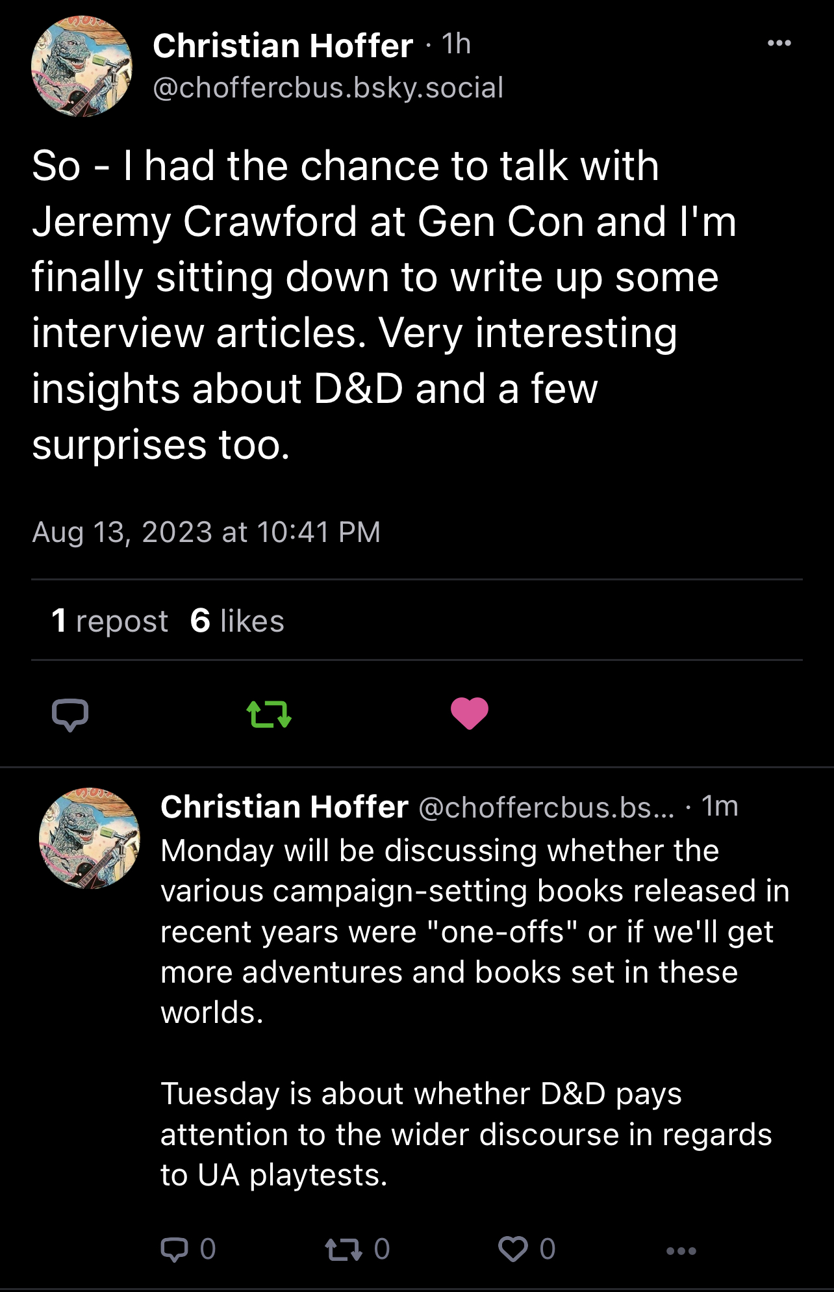This screenshot has width=834, height=1292.
Task: Tap the truncated @choffercbus.bs... handle in reply
Action: pyautogui.click(x=547, y=807)
